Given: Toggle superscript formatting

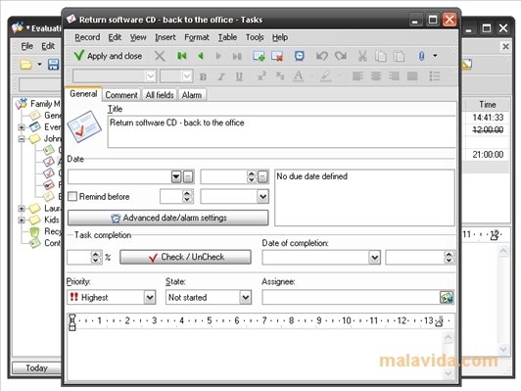Looking at the screenshot, I should pos(261,76).
